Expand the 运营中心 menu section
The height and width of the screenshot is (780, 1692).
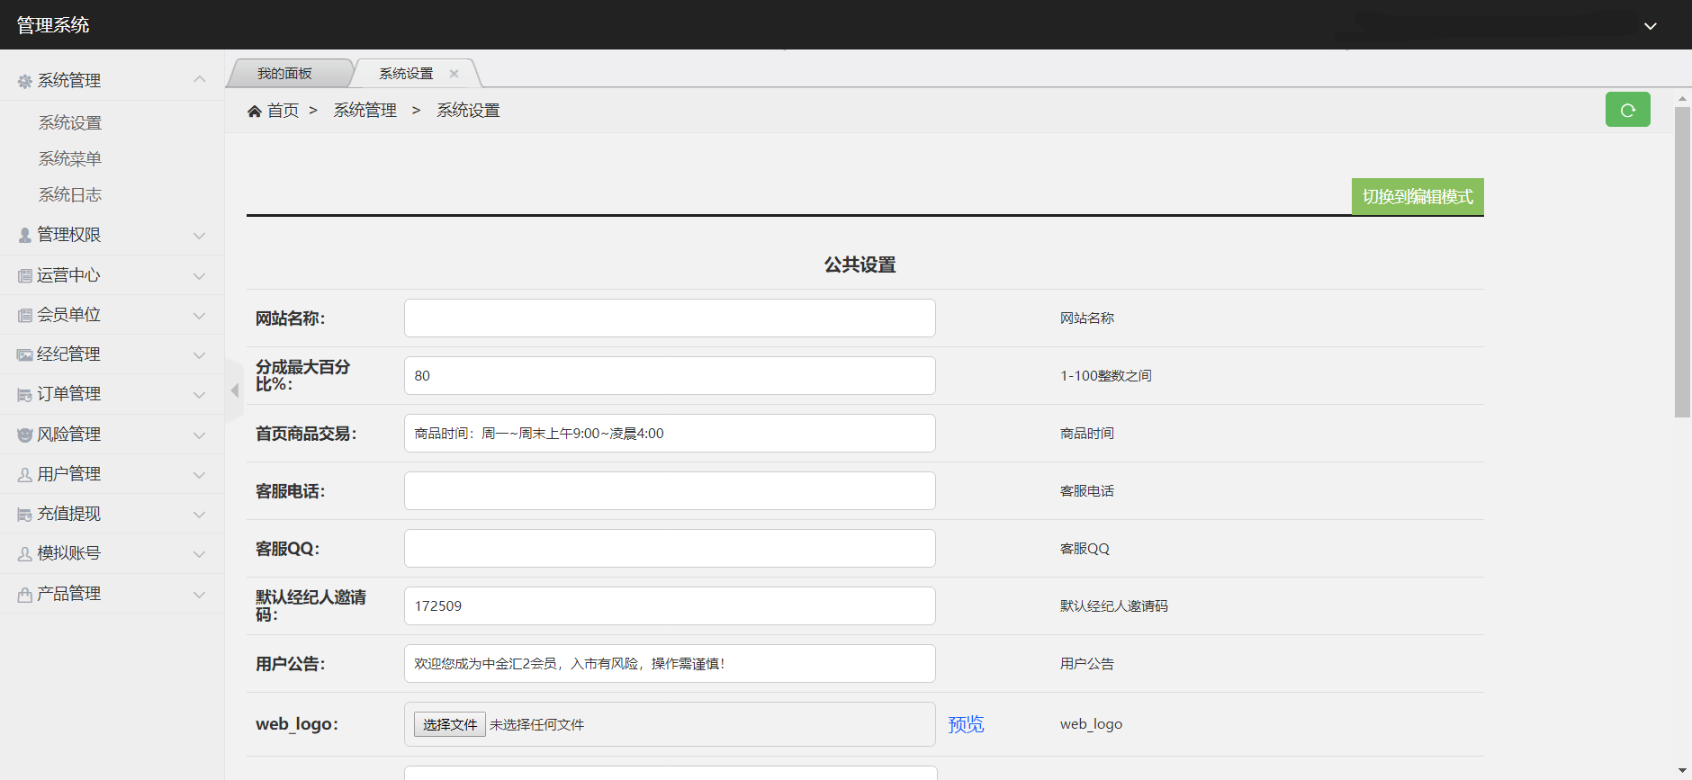click(x=199, y=275)
